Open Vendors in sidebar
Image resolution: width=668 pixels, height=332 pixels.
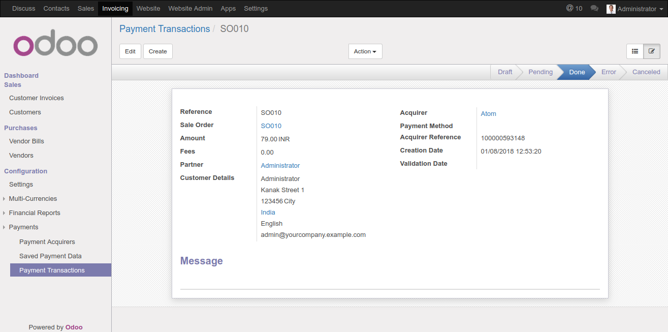pyautogui.click(x=21, y=156)
